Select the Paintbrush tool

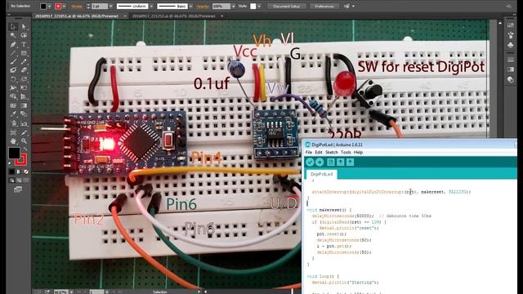click(x=13, y=62)
